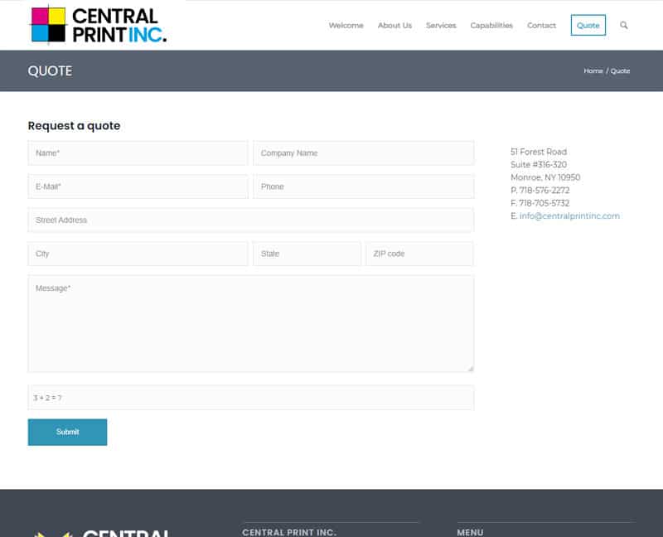Click the Phone field

pyautogui.click(x=363, y=186)
